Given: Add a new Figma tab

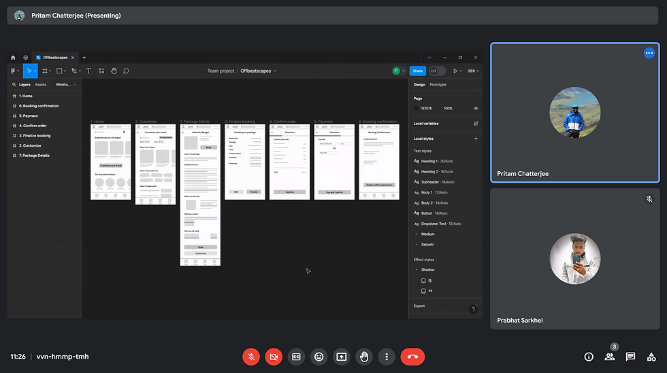Looking at the screenshot, I should point(84,57).
